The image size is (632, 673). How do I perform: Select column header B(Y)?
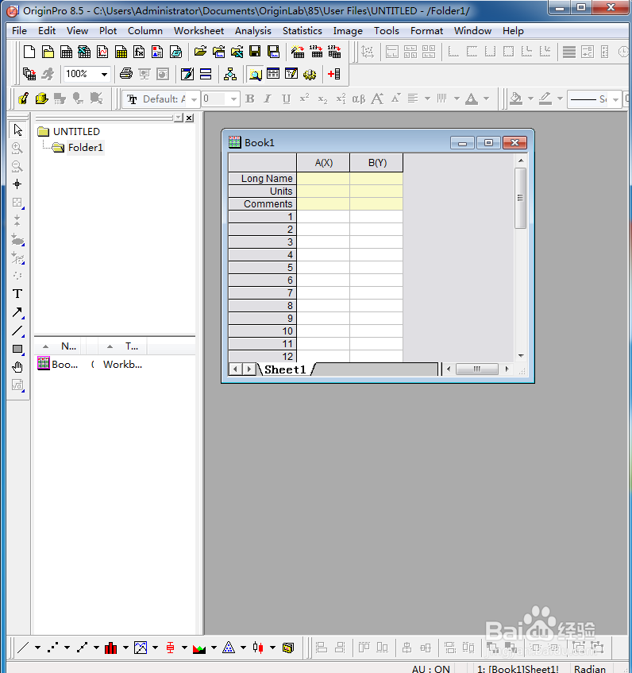377,163
